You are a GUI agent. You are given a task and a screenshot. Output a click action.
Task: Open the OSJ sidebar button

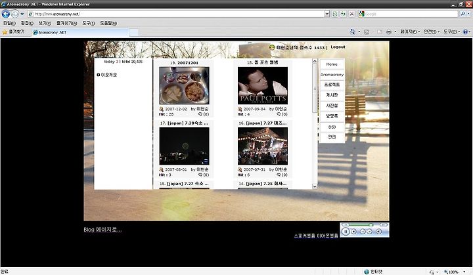[332, 127]
